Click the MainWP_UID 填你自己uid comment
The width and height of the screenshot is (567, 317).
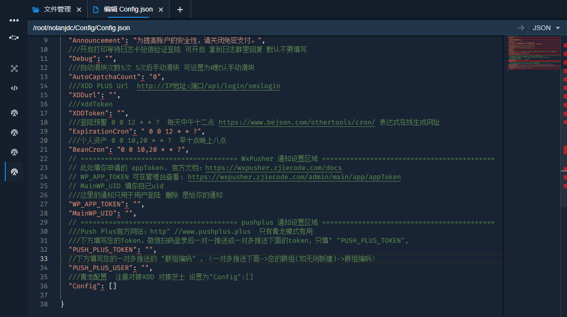click(x=116, y=186)
